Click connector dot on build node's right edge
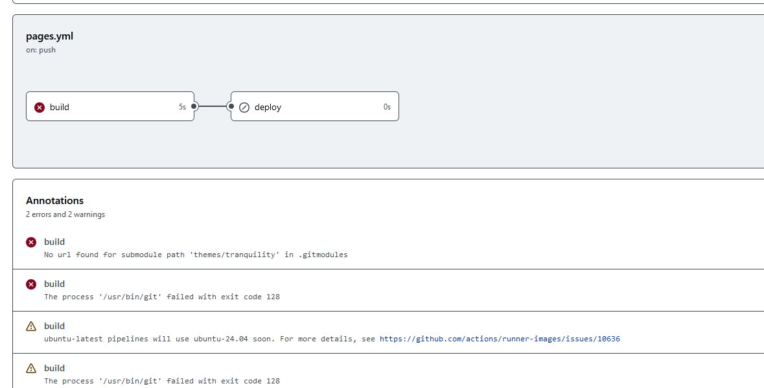 pos(194,106)
